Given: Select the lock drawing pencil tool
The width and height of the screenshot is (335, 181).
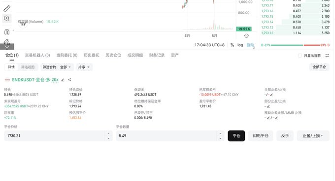Looking at the screenshot, I should [x=7, y=41].
